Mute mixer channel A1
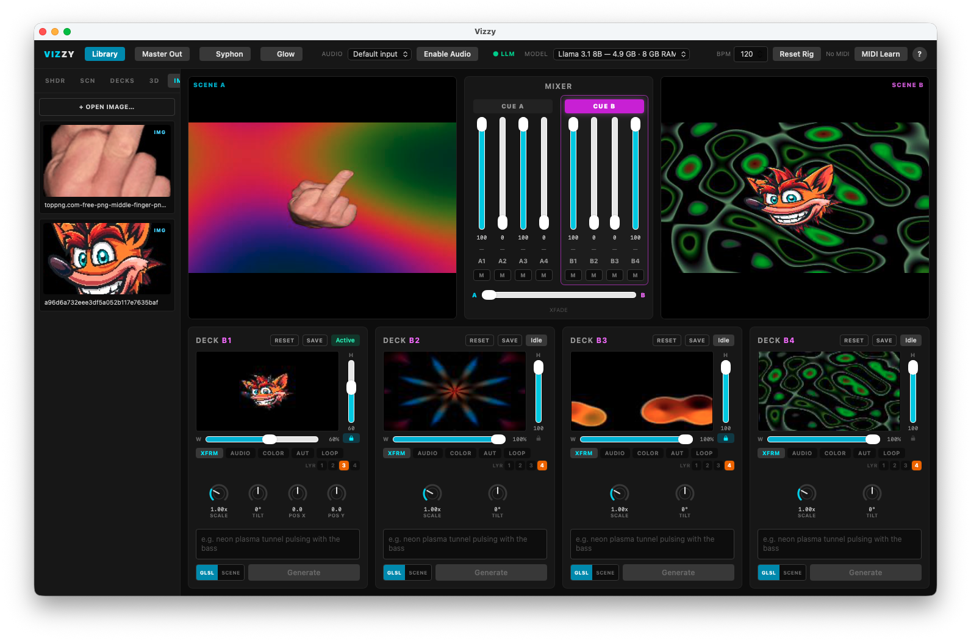This screenshot has width=971, height=641. tap(482, 275)
